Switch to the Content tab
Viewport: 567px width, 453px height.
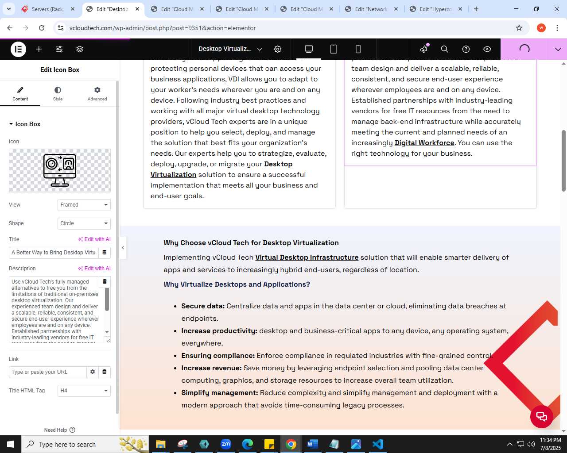pos(20,93)
